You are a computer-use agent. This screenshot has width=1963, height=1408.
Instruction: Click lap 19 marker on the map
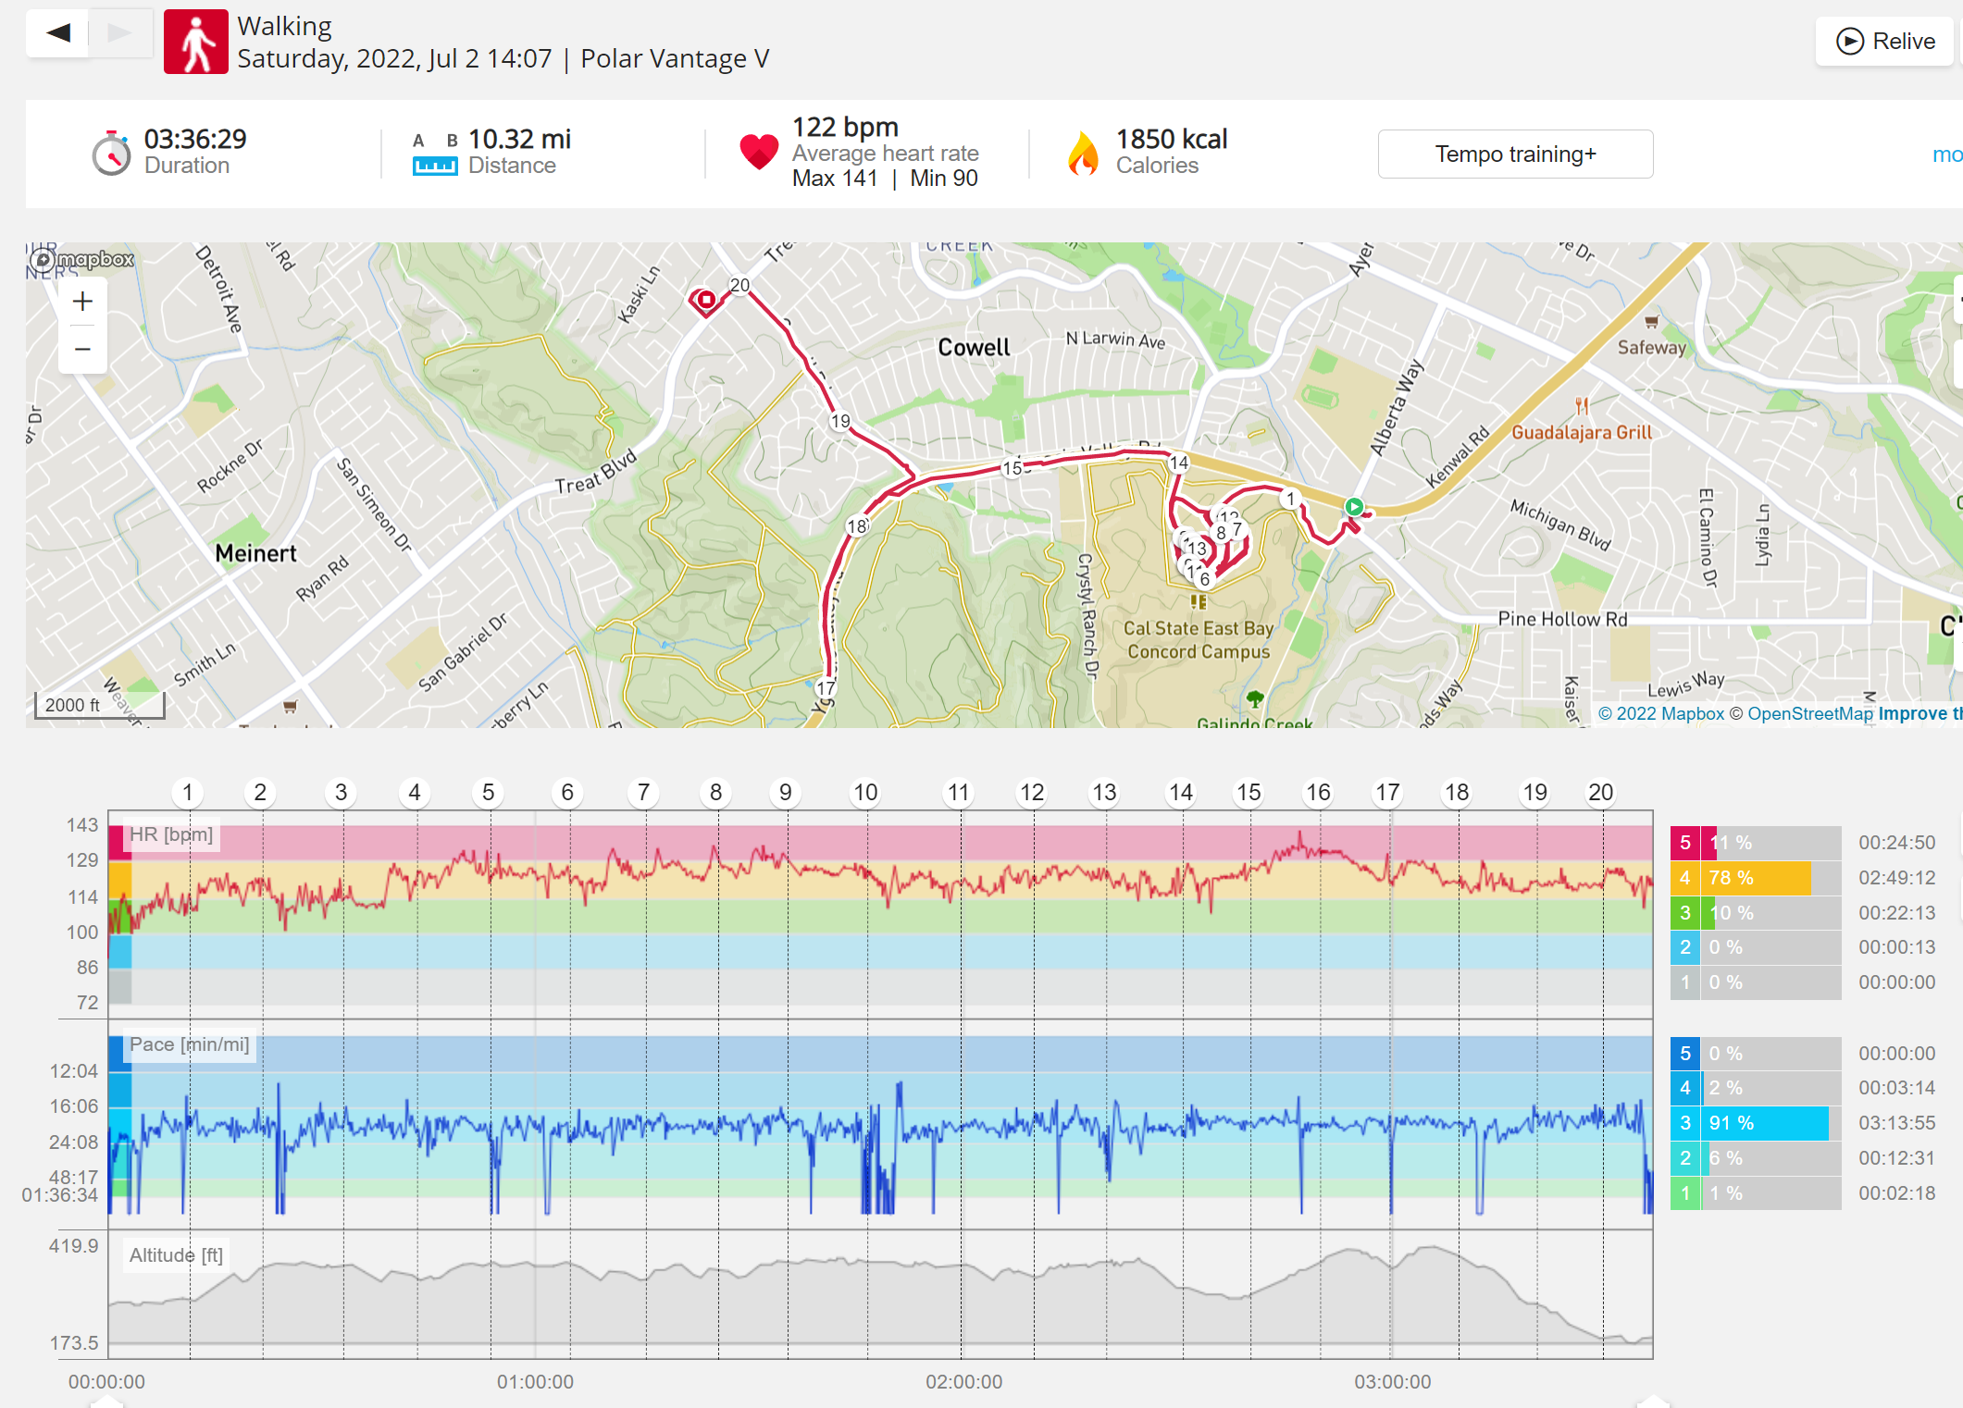point(840,422)
